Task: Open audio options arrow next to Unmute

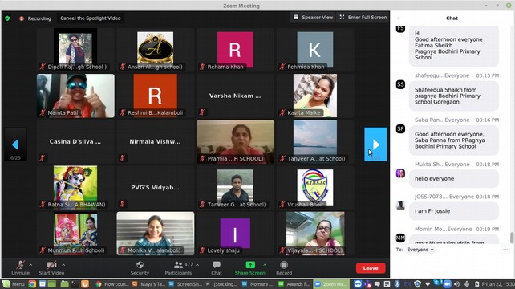Action: pos(30,265)
